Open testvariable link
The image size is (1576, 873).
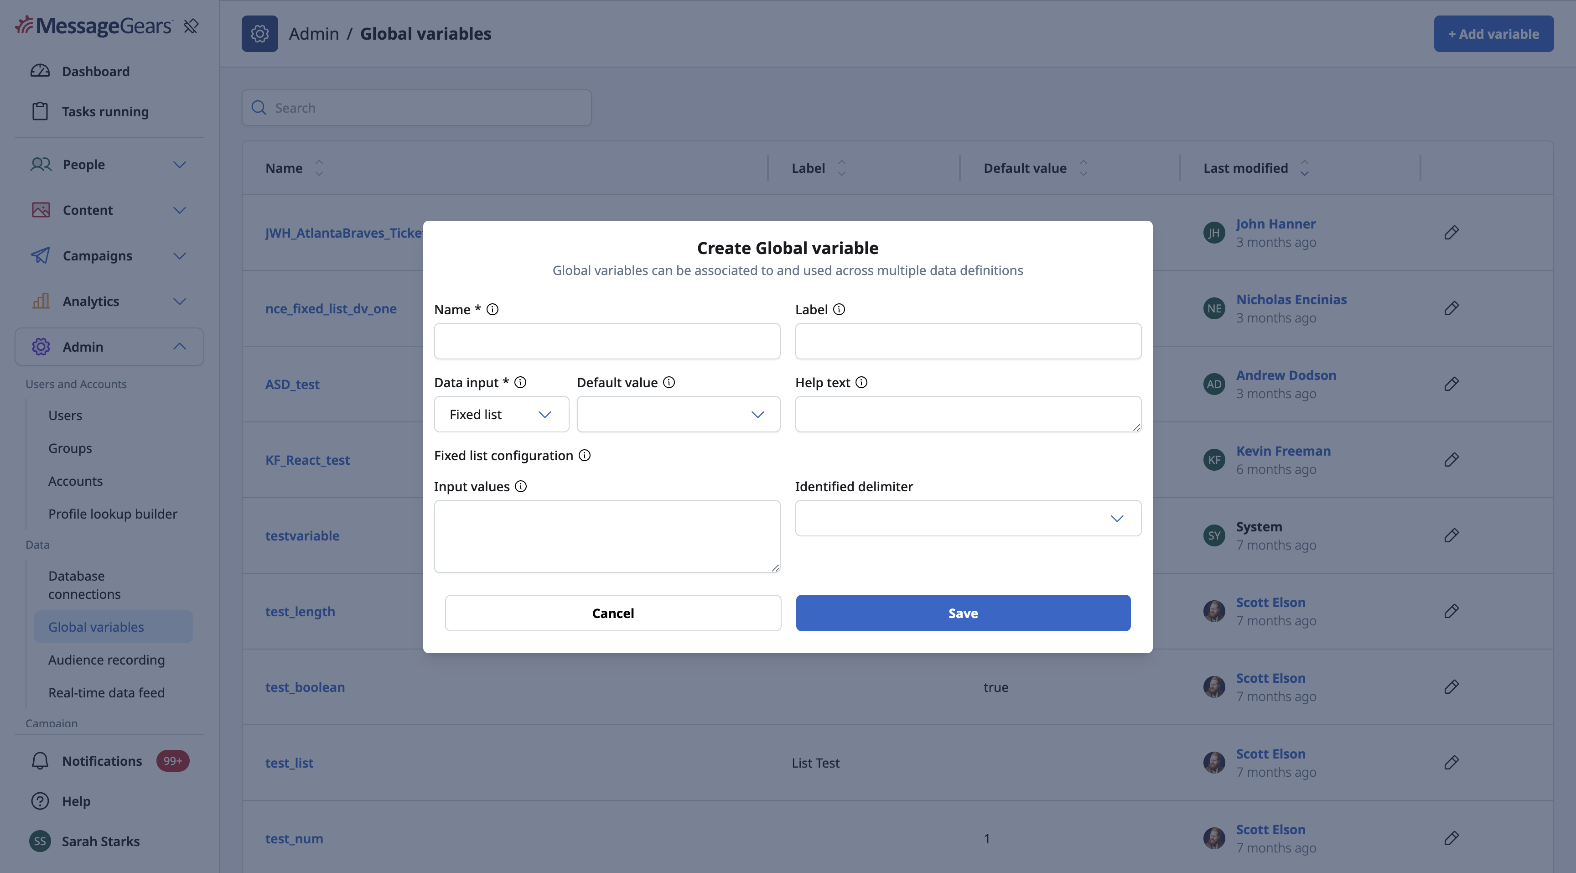click(x=302, y=535)
